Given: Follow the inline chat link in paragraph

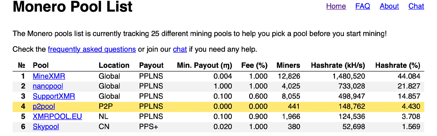Looking at the screenshot, I should click(x=180, y=49).
